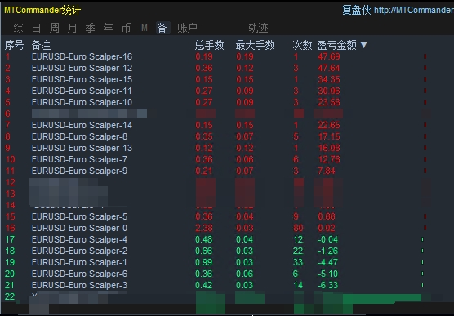454x316 pixels.
Task: Click profit value 12.78
Action: (329, 159)
